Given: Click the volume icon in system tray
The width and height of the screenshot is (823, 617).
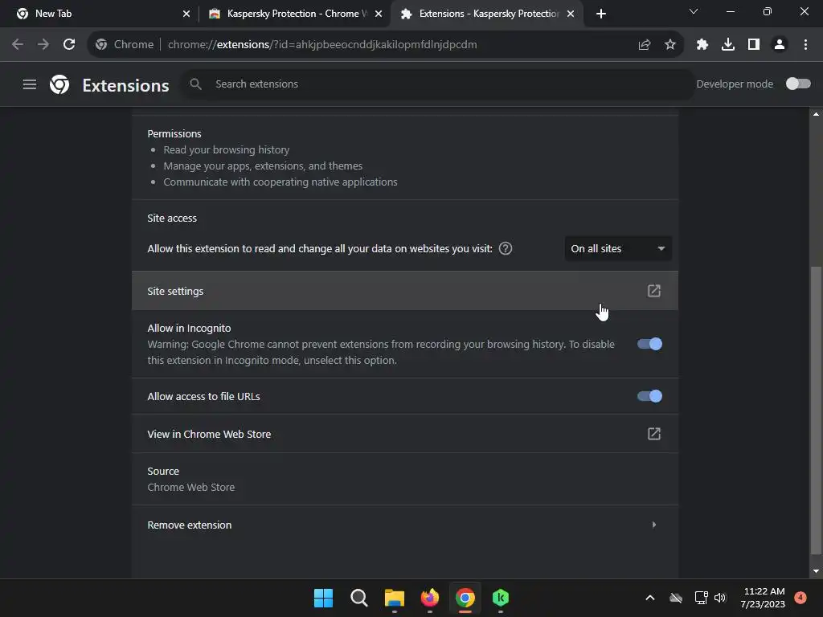Looking at the screenshot, I should 720,598.
